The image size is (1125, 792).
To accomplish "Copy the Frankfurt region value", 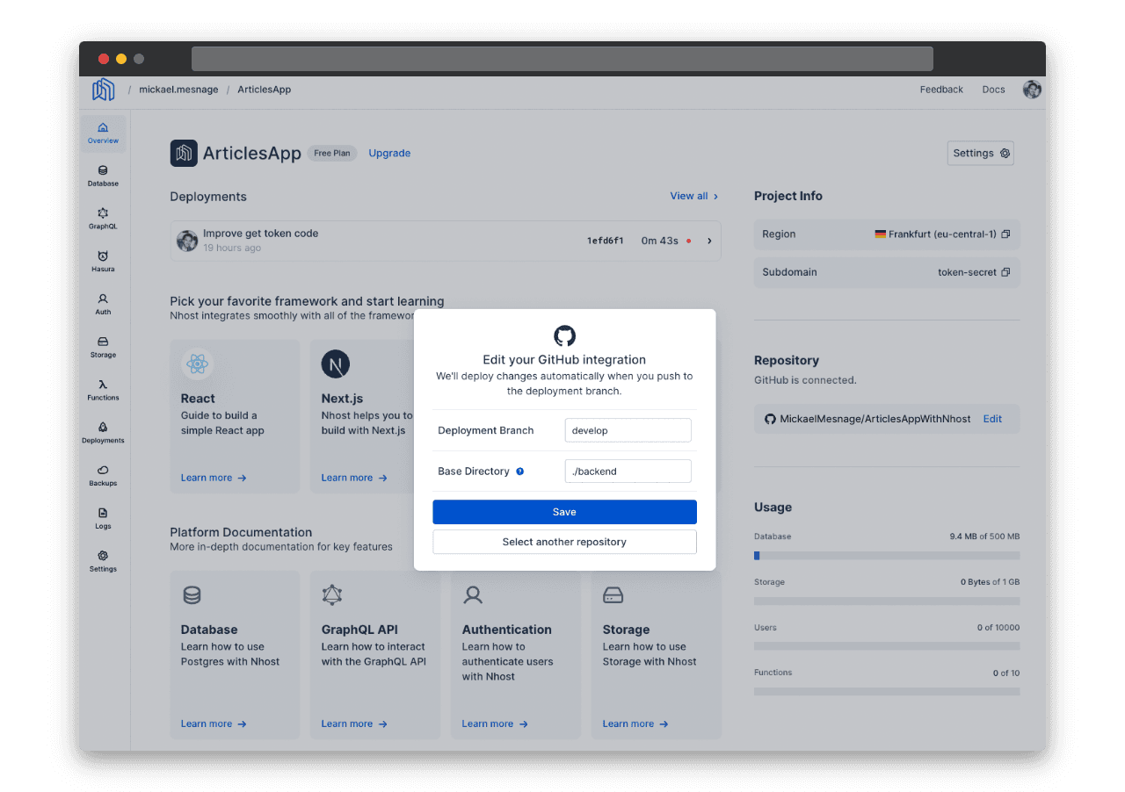I will coord(1005,234).
